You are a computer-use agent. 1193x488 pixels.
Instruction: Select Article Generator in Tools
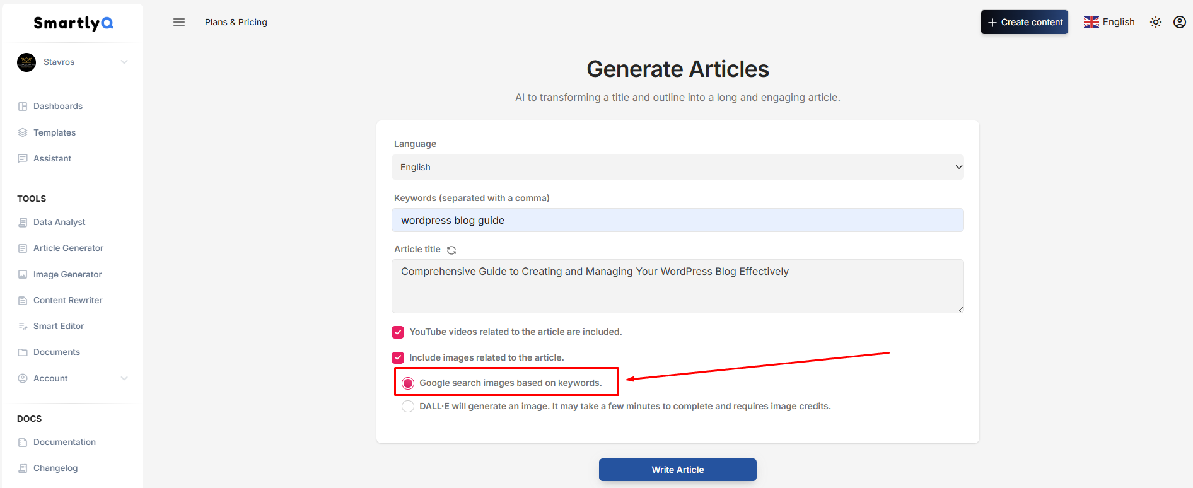tap(68, 248)
